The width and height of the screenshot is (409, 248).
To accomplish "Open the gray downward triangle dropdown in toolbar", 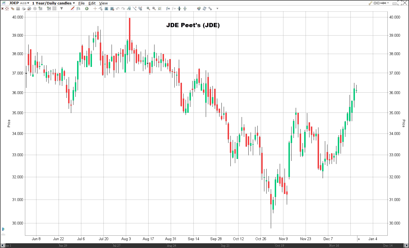I will tap(61, 8).
